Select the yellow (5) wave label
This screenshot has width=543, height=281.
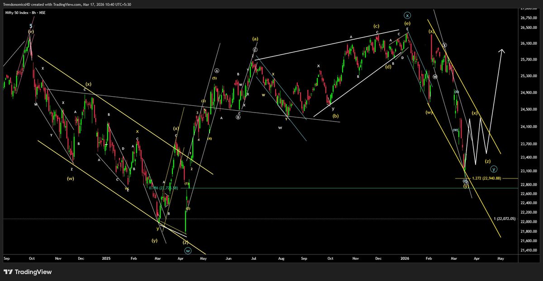click(214, 78)
